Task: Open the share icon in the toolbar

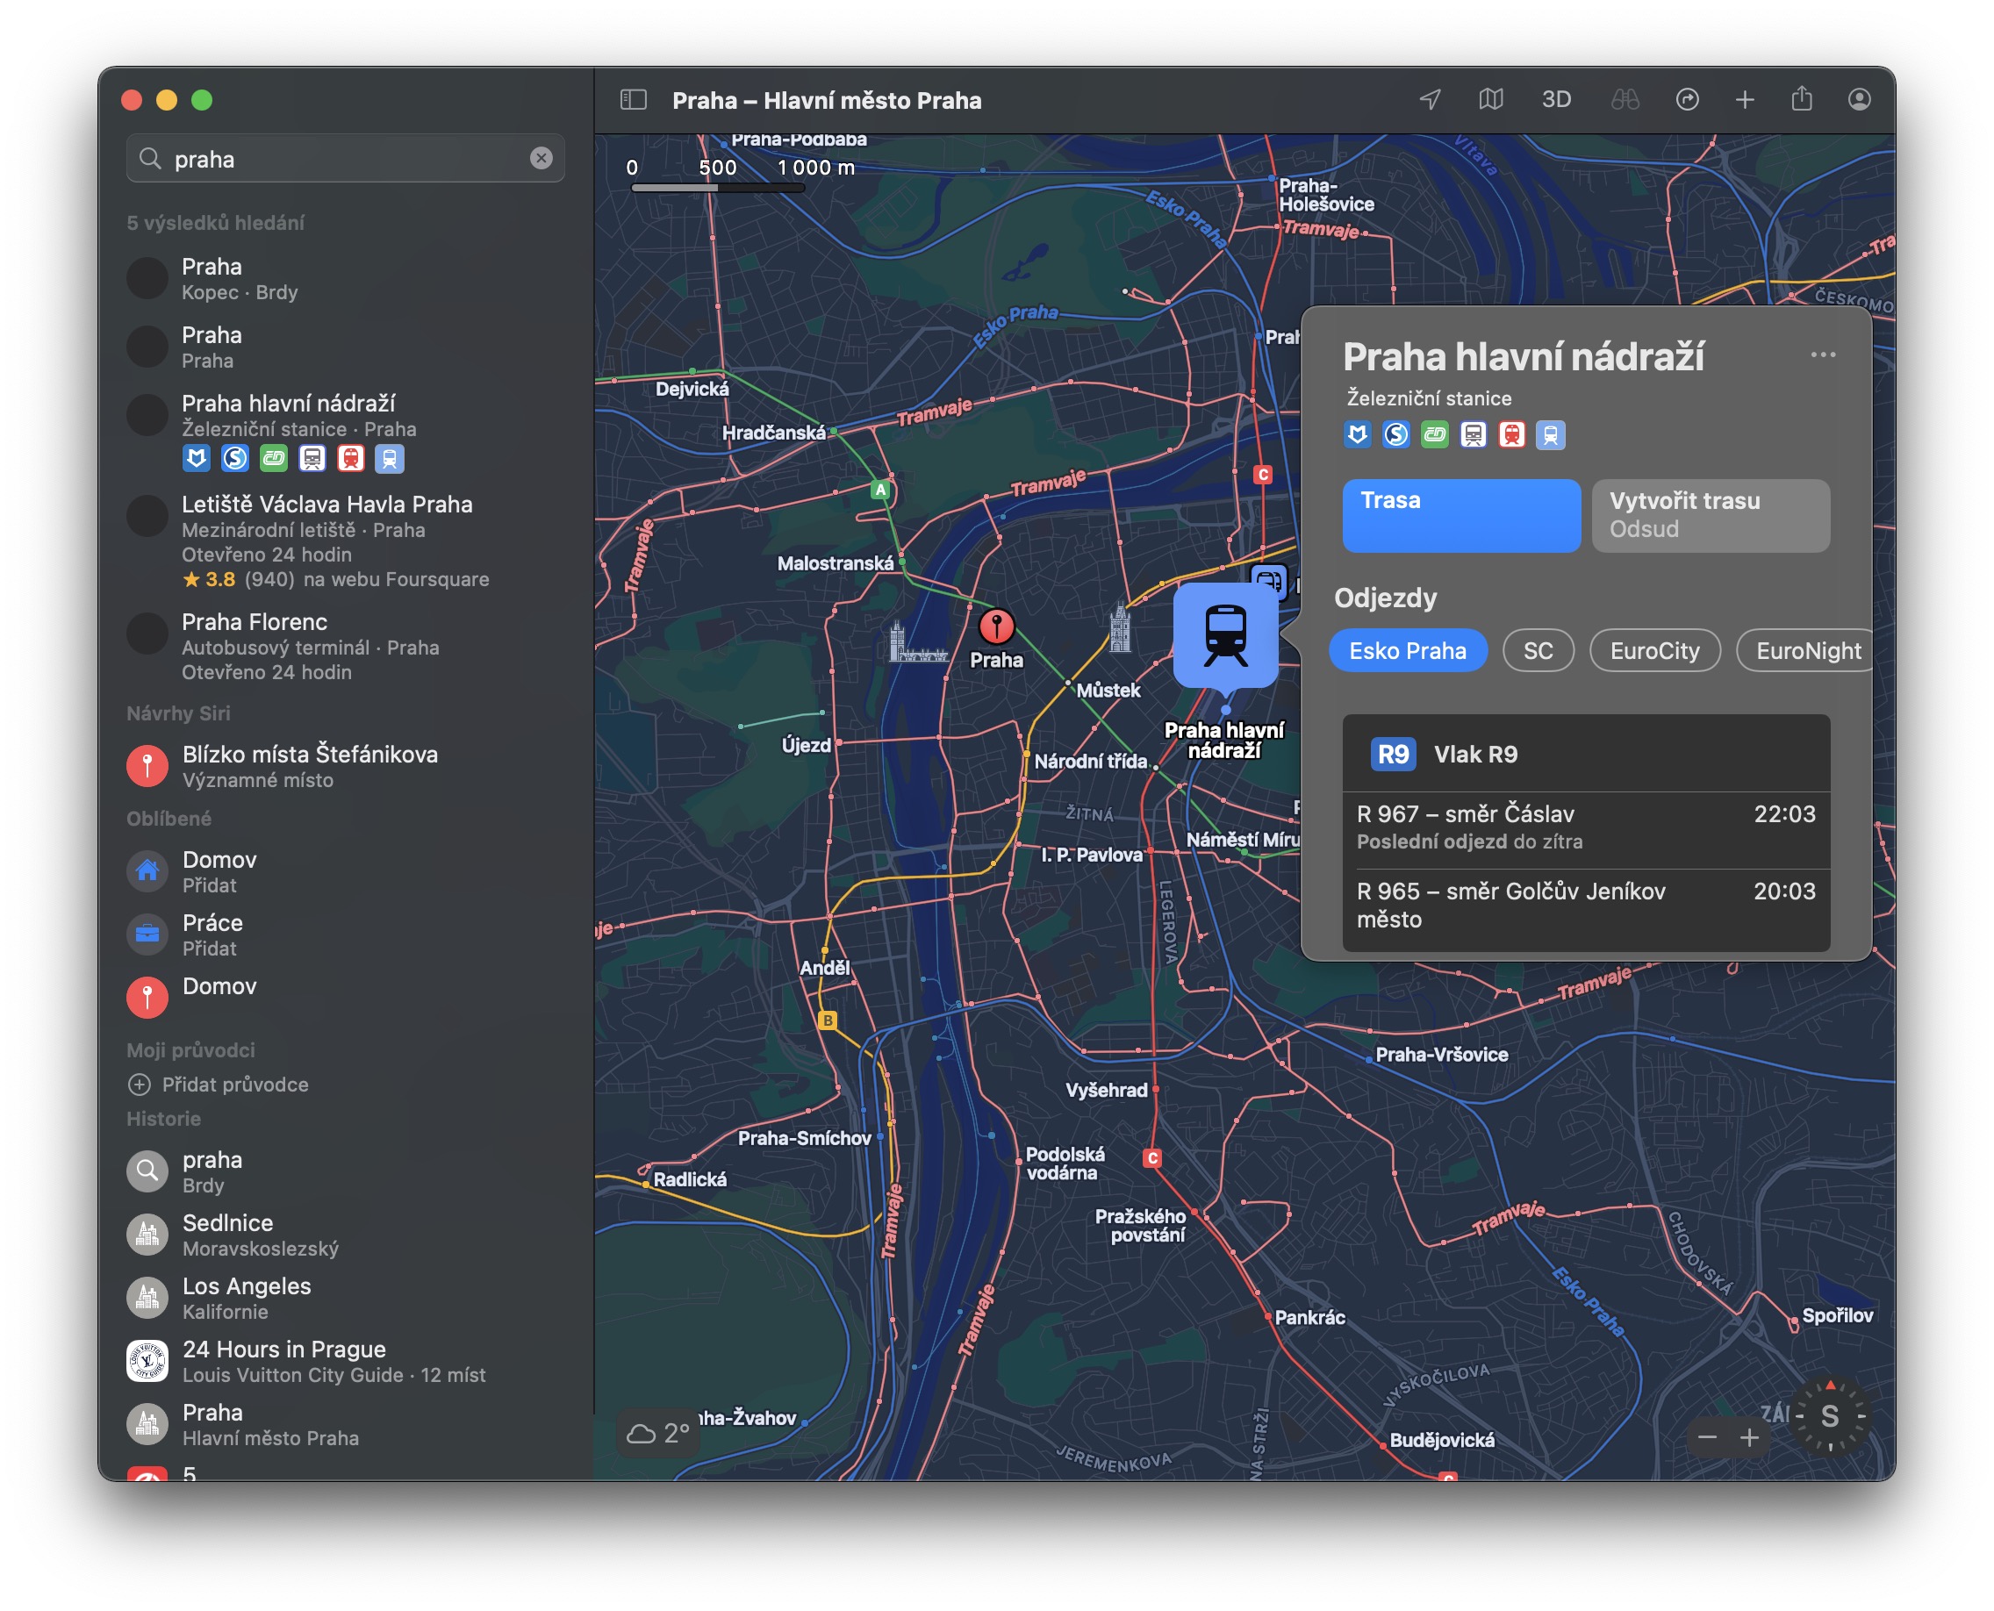Action: pyautogui.click(x=1802, y=99)
